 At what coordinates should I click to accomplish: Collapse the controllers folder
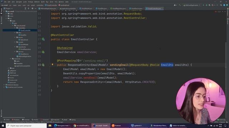click(15, 28)
